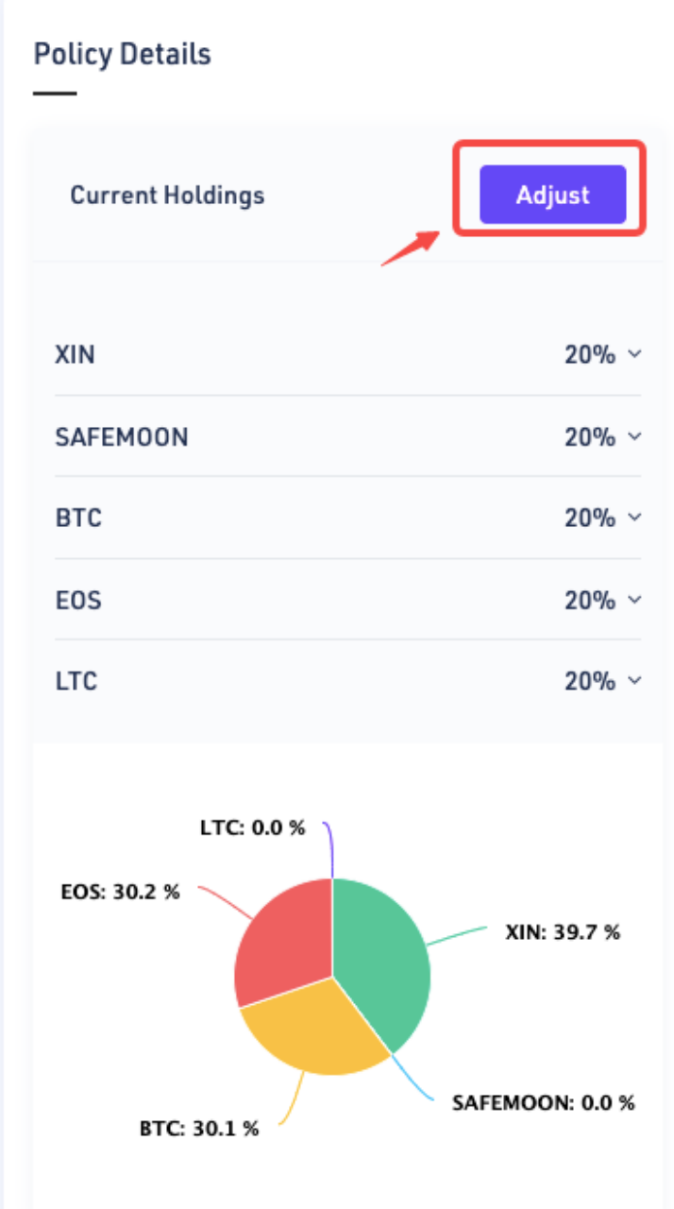674x1209 pixels.
Task: Expand the XIN holding chevron
Action: coord(634,354)
